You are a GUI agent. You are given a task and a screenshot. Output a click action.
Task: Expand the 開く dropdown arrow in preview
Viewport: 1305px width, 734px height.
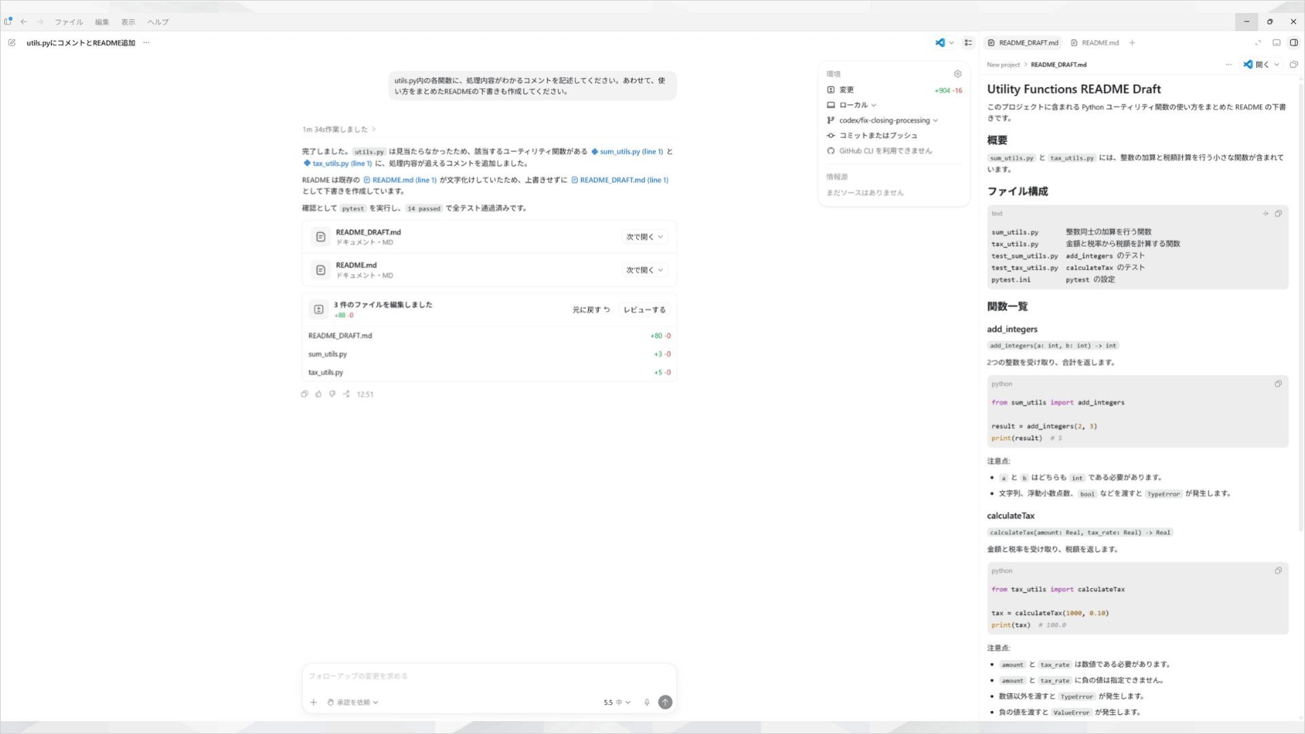click(x=1276, y=65)
